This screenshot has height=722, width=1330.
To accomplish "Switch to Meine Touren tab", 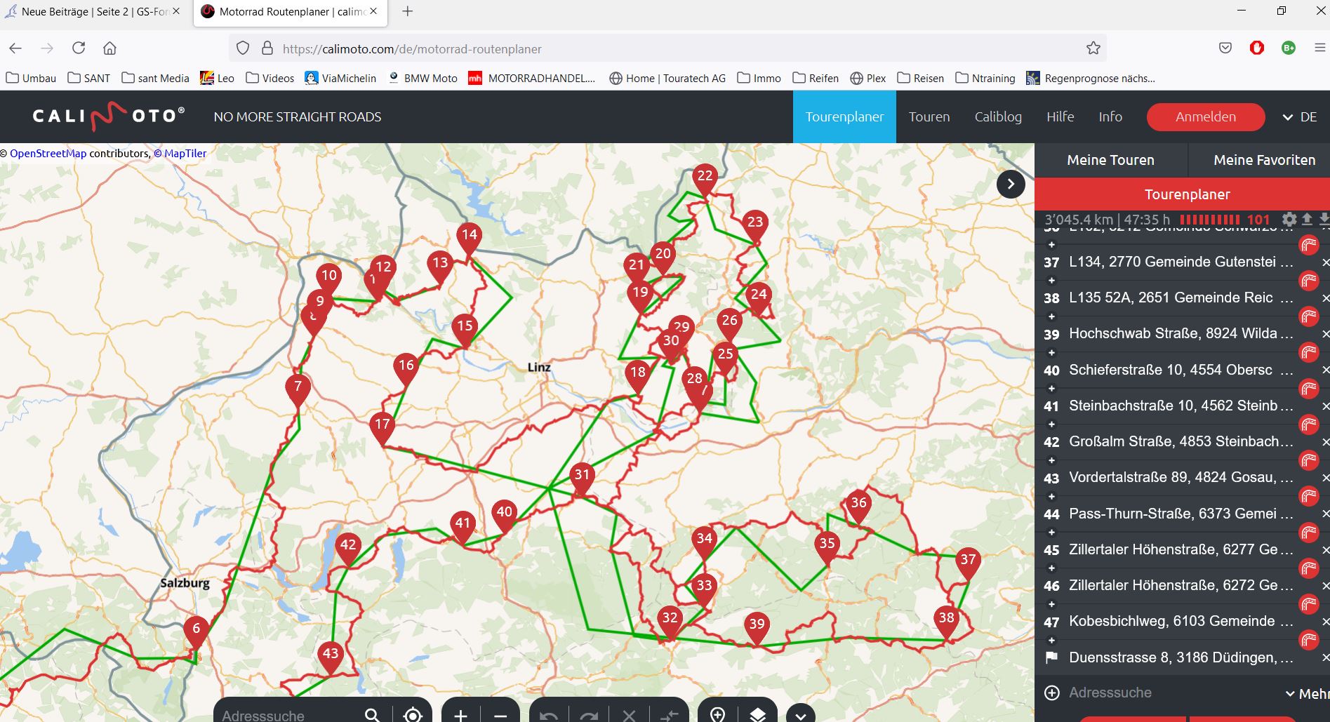I will point(1110,160).
